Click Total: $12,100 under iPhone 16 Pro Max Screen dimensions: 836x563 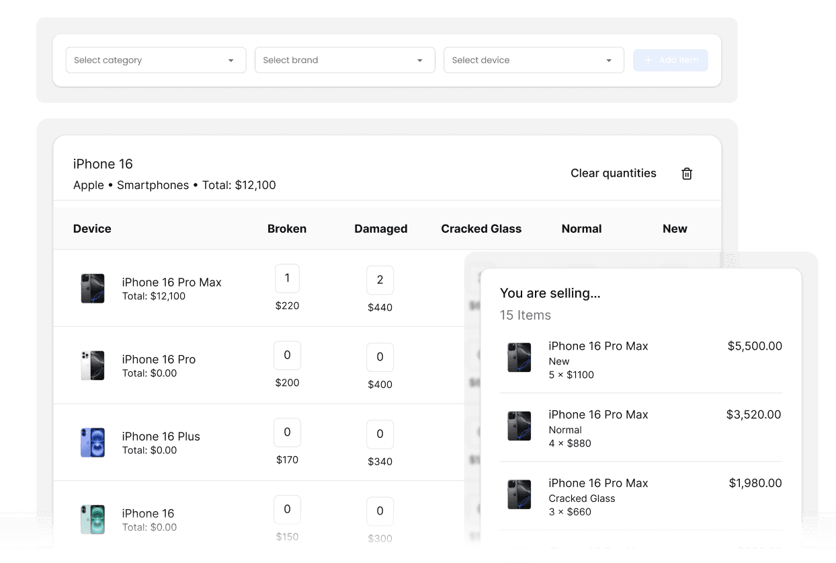(x=154, y=296)
